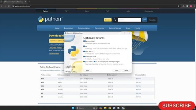The width and height of the screenshot is (196, 110).
Task: Open Chrome profile avatar
Action: [x=191, y=6]
